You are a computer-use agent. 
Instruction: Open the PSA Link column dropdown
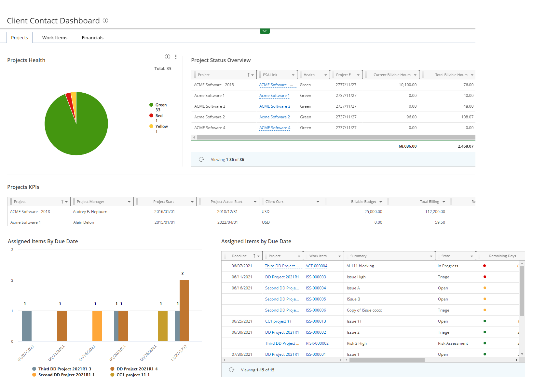(x=293, y=75)
